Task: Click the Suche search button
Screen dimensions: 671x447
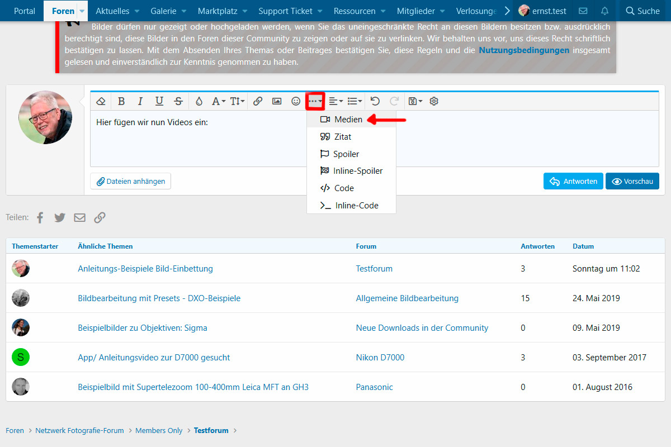Action: coord(643,11)
